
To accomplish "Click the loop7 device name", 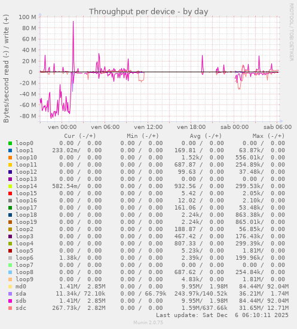I will coord(25,265).
